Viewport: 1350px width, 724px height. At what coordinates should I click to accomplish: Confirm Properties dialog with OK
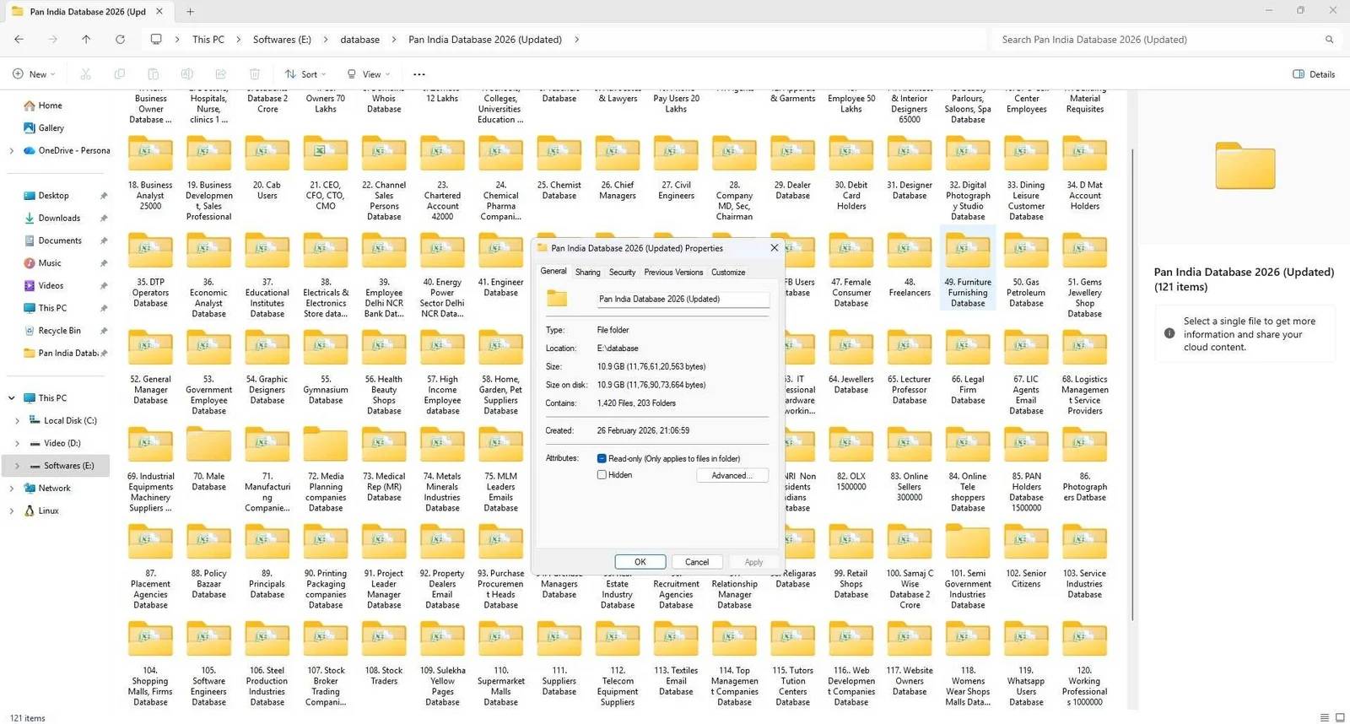coord(640,562)
